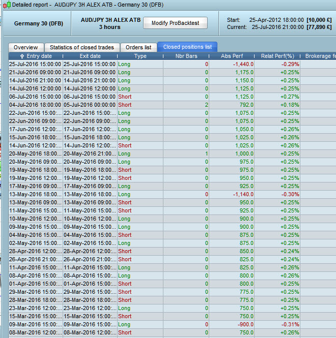Click the 19-May-2016 18:00 entry row
The height and width of the screenshot is (338, 336).
click(172, 170)
